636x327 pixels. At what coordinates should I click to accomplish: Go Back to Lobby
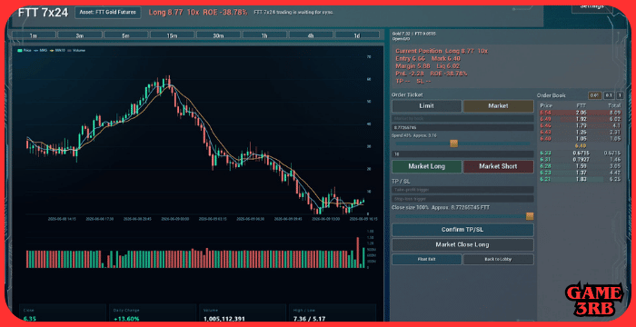pyautogui.click(x=499, y=259)
